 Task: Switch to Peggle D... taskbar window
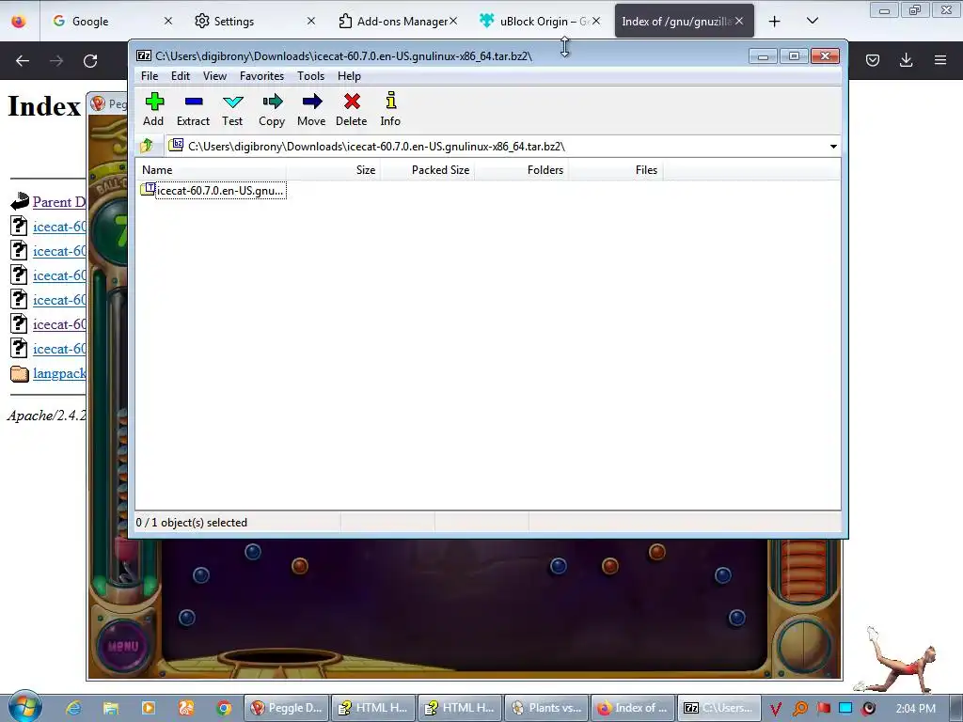coord(287,708)
